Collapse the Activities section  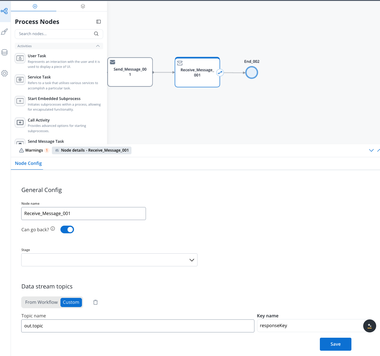tap(98, 46)
